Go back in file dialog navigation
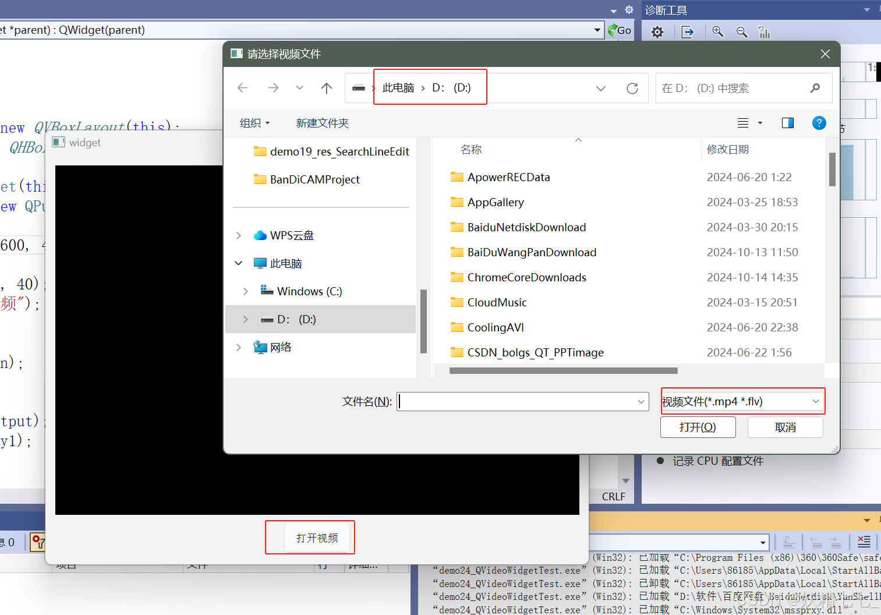 tap(243, 88)
